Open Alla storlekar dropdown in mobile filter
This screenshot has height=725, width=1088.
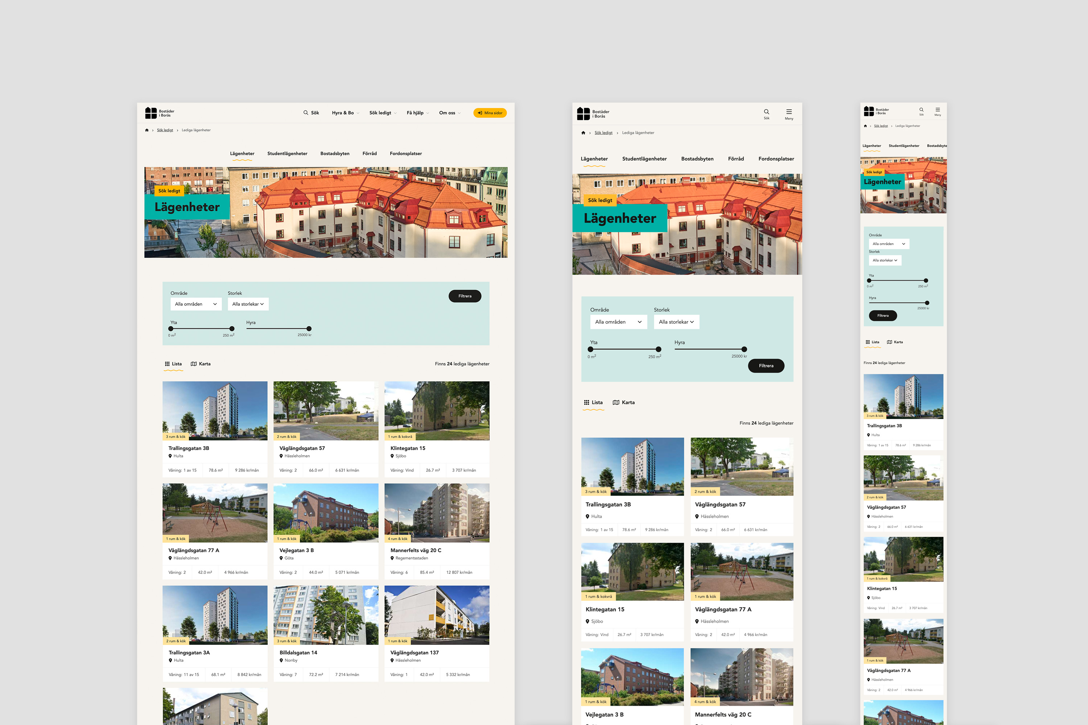click(x=885, y=260)
